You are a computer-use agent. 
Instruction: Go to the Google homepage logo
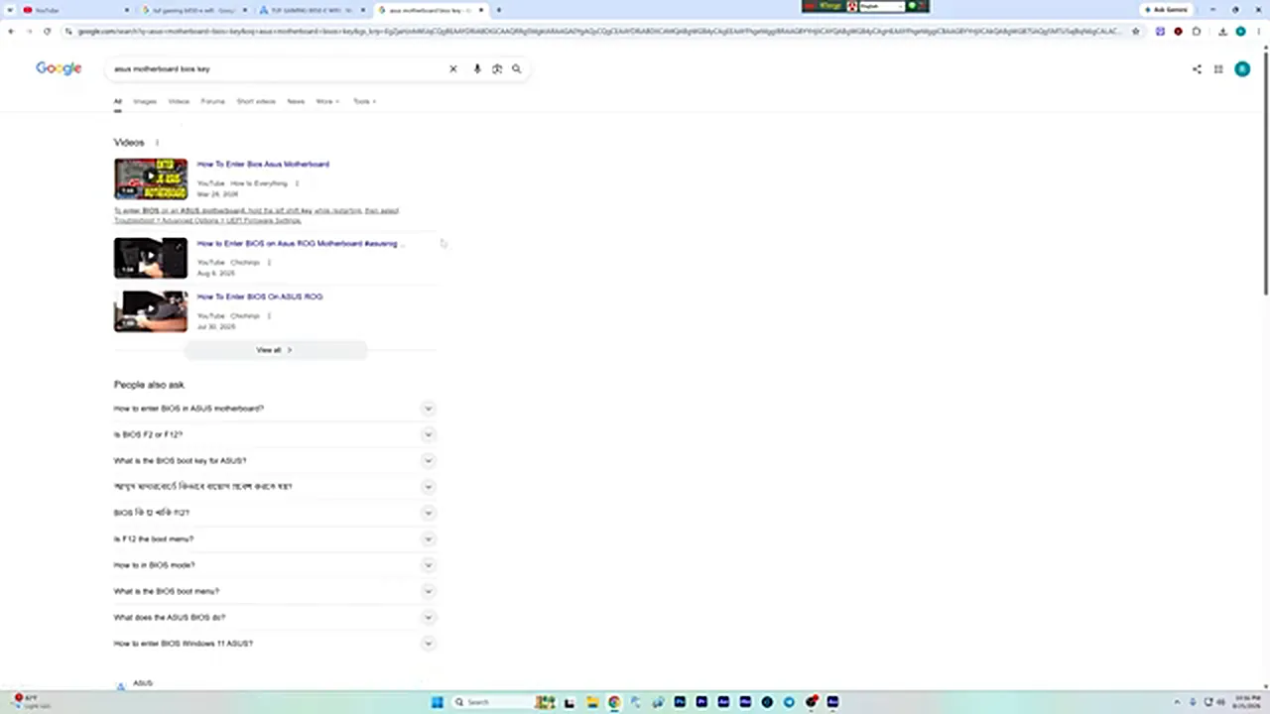point(59,68)
